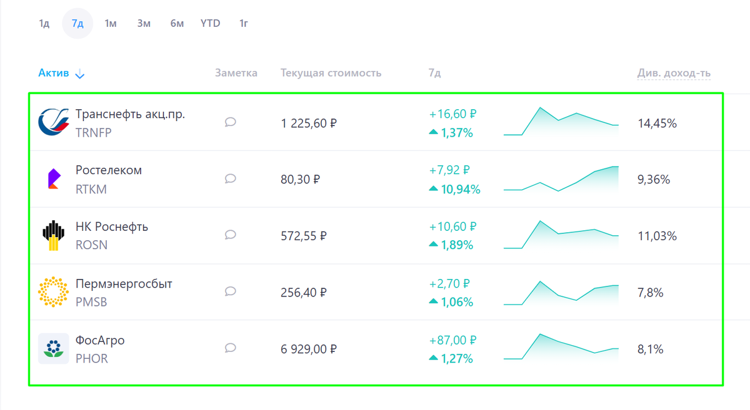Toggle sort arrow next to Актив
Screen dimensions: 750x410
click(x=79, y=74)
